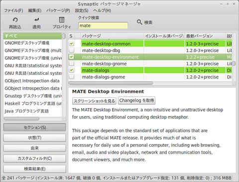Select the mate-desktop-dbg package name
This screenshot has width=239, height=182.
(101, 50)
